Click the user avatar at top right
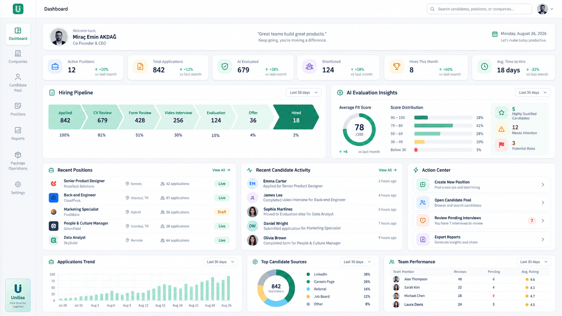 click(x=542, y=9)
